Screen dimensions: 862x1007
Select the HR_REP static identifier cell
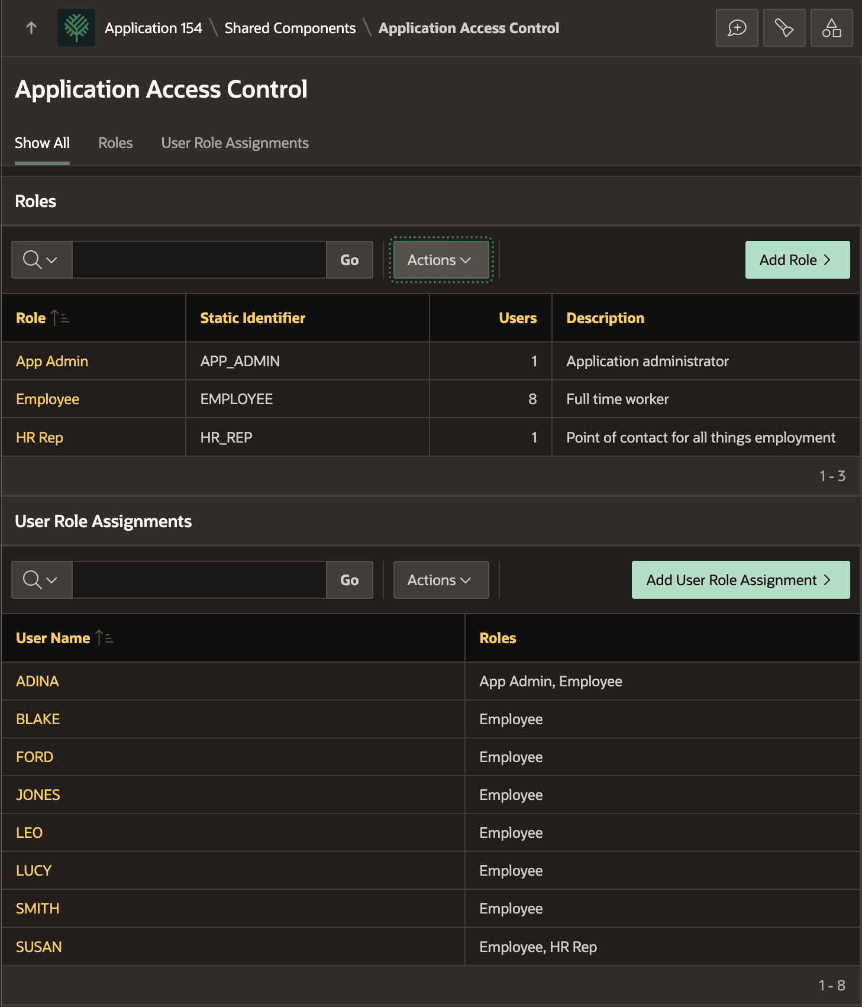pos(307,437)
